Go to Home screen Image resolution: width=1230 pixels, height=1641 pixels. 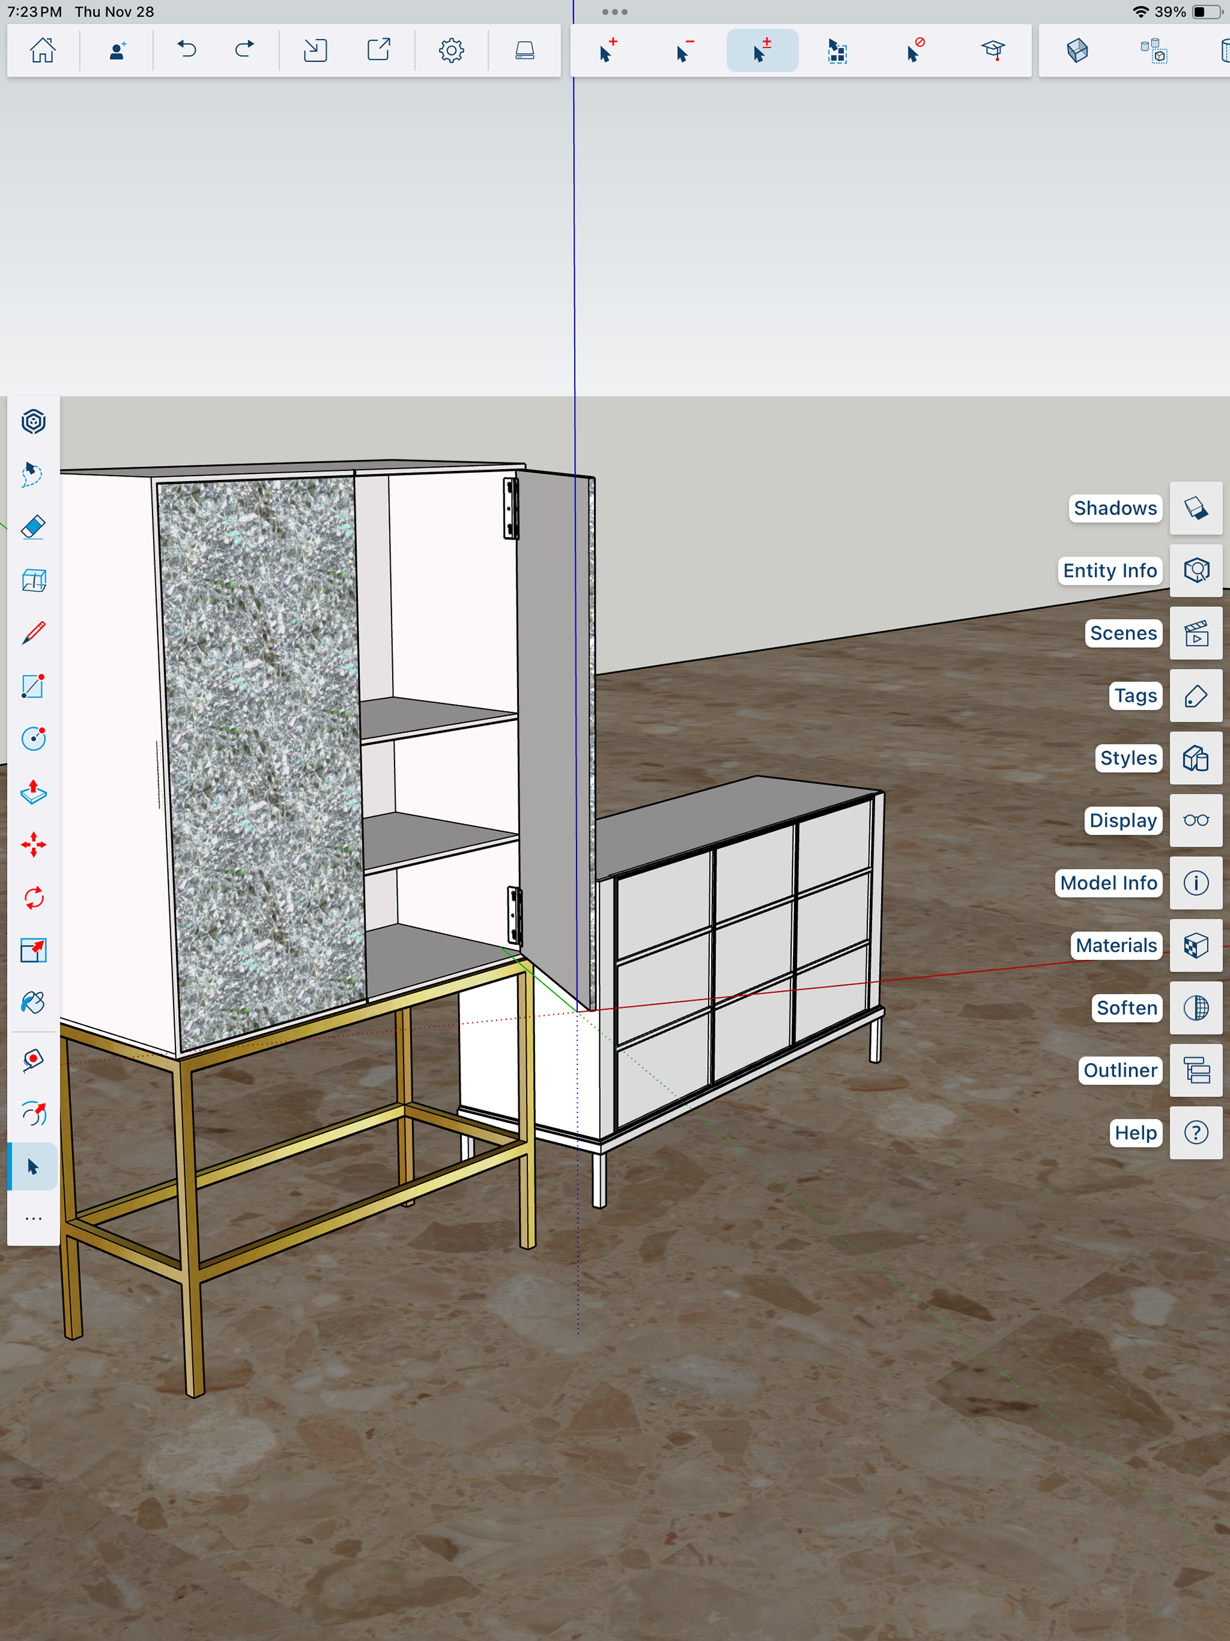click(43, 51)
